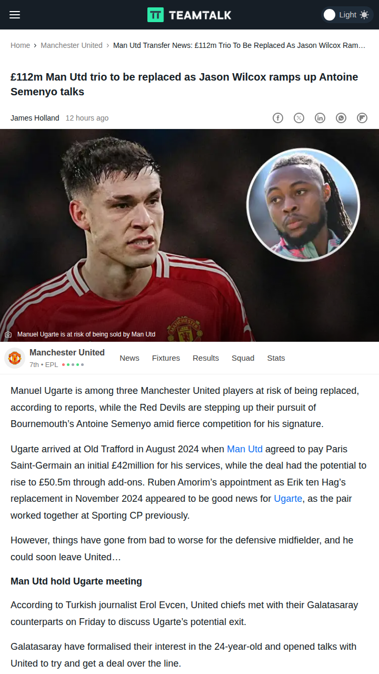
Task: Follow the Man Utd text link
Action: coord(245,449)
